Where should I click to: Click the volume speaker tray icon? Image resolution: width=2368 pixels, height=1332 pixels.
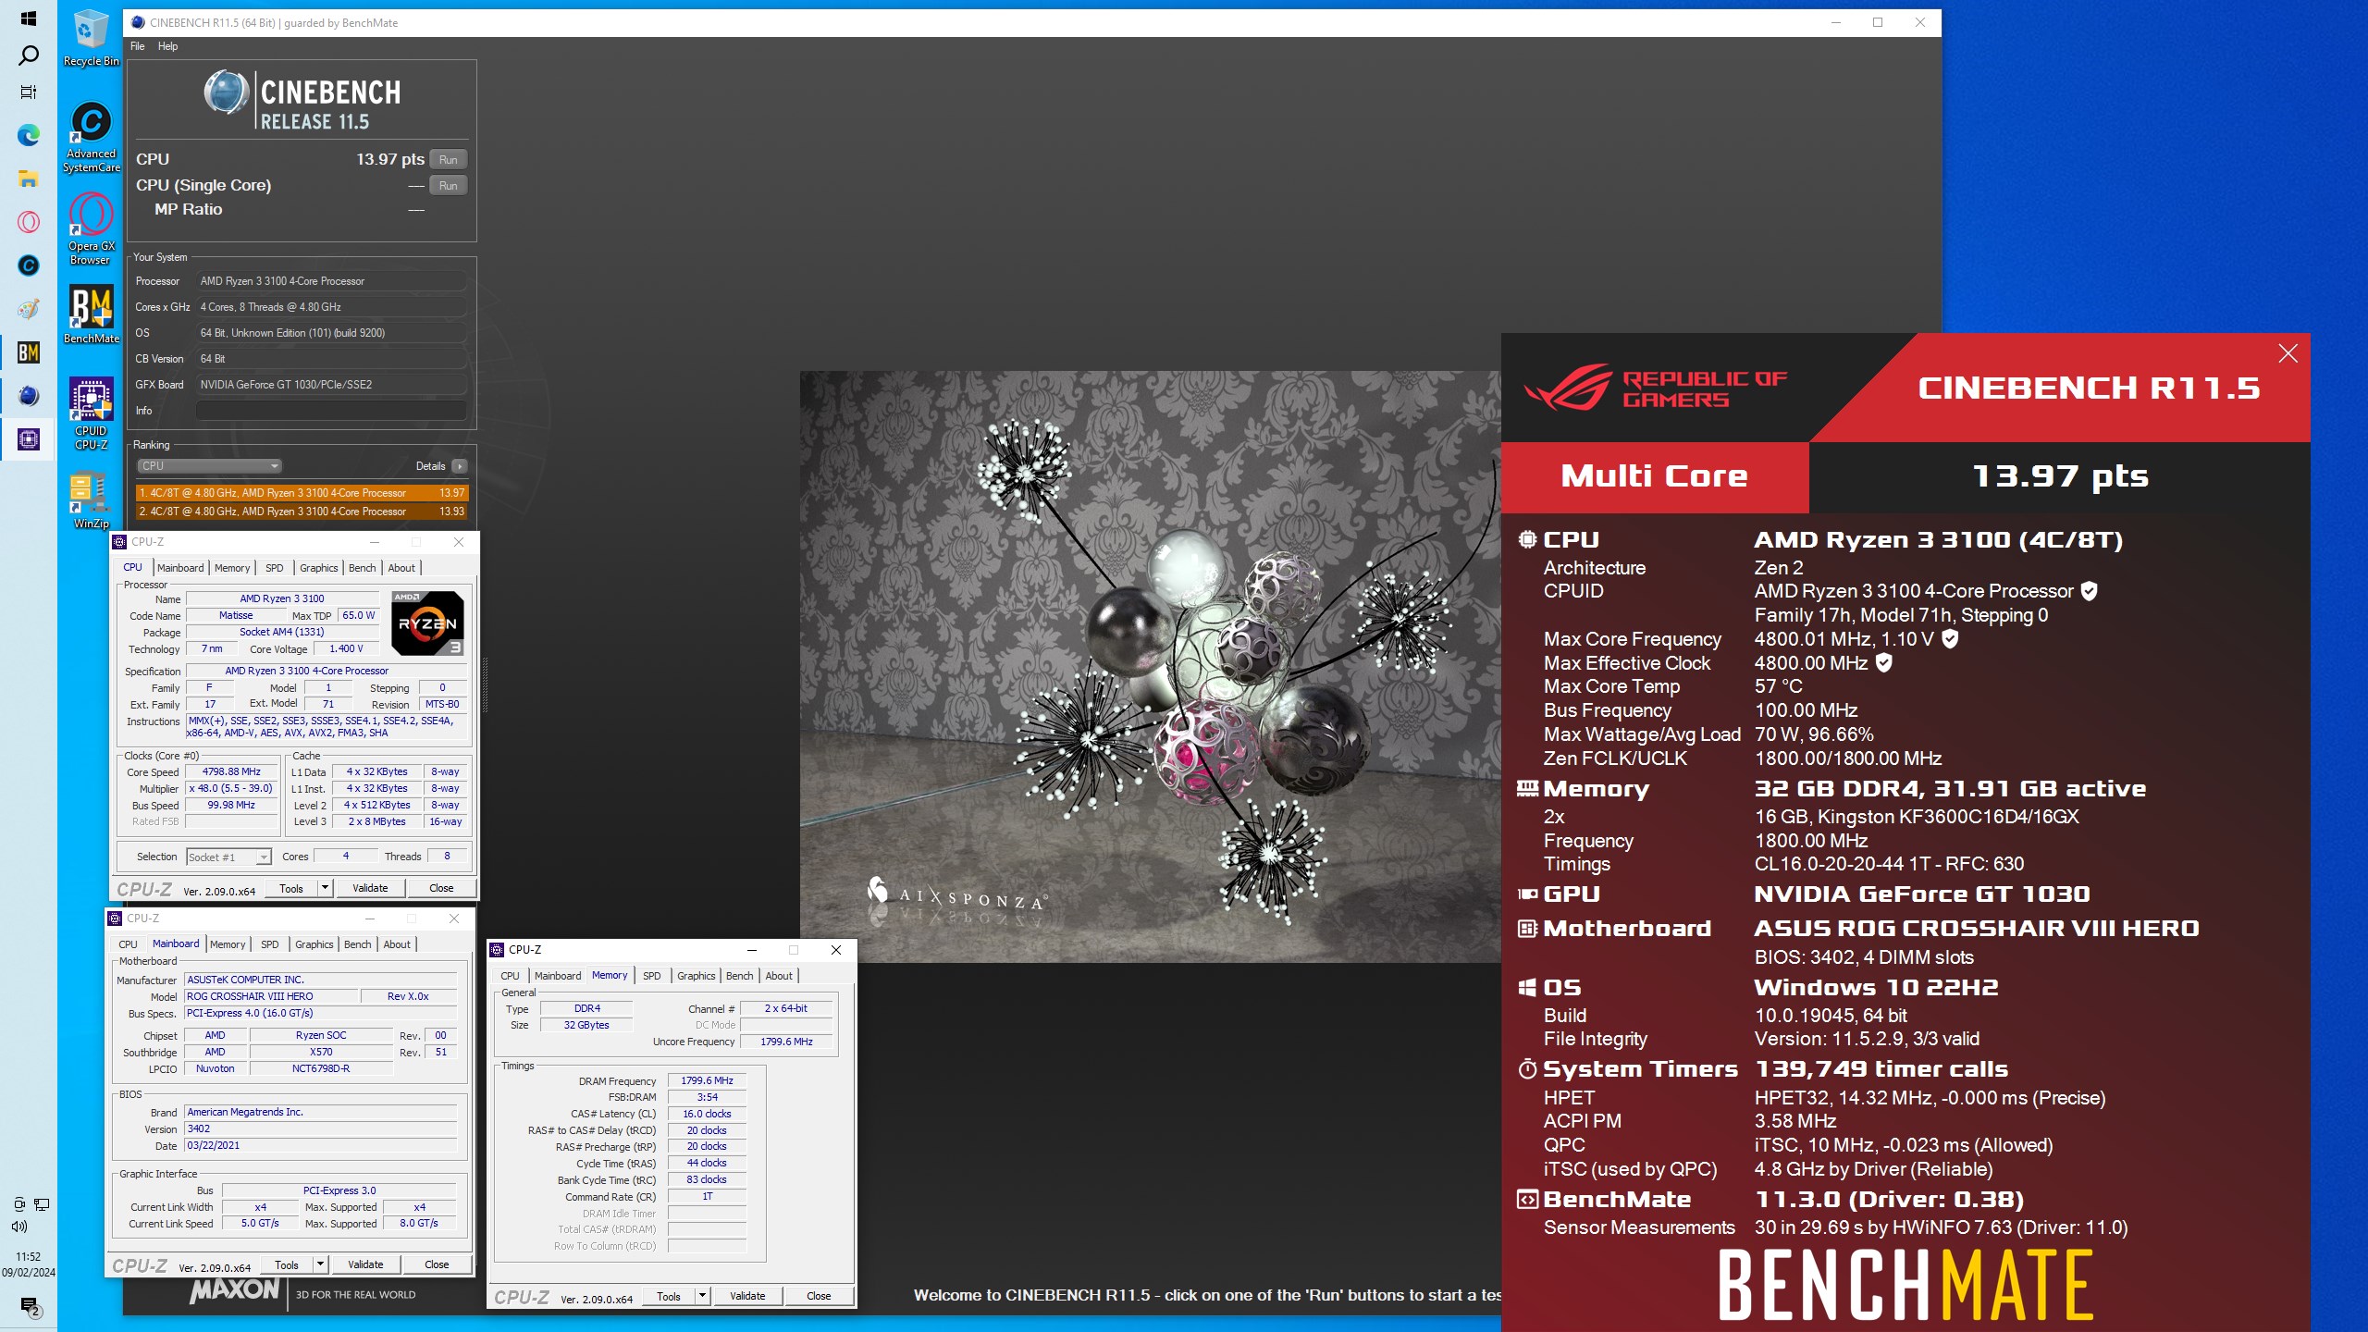[19, 1227]
